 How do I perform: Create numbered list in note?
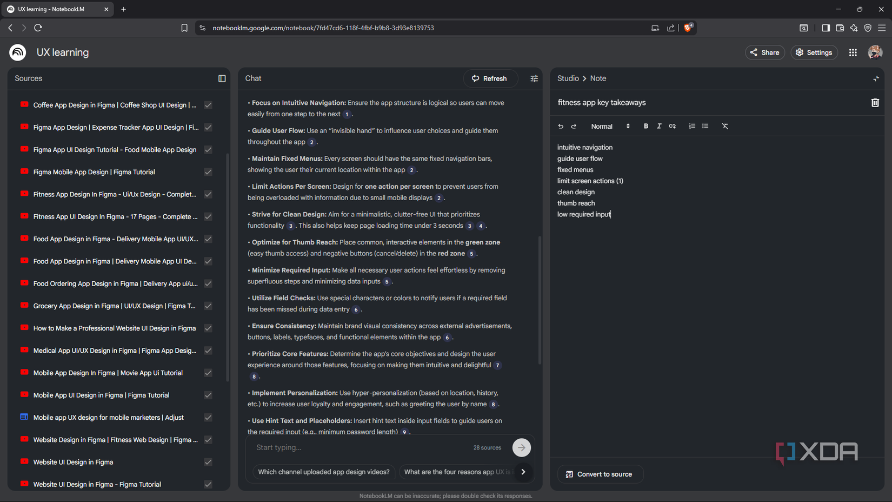[692, 126]
